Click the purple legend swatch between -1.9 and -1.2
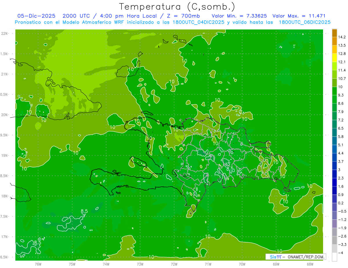The height and width of the screenshot is (268, 348). tap(334, 224)
